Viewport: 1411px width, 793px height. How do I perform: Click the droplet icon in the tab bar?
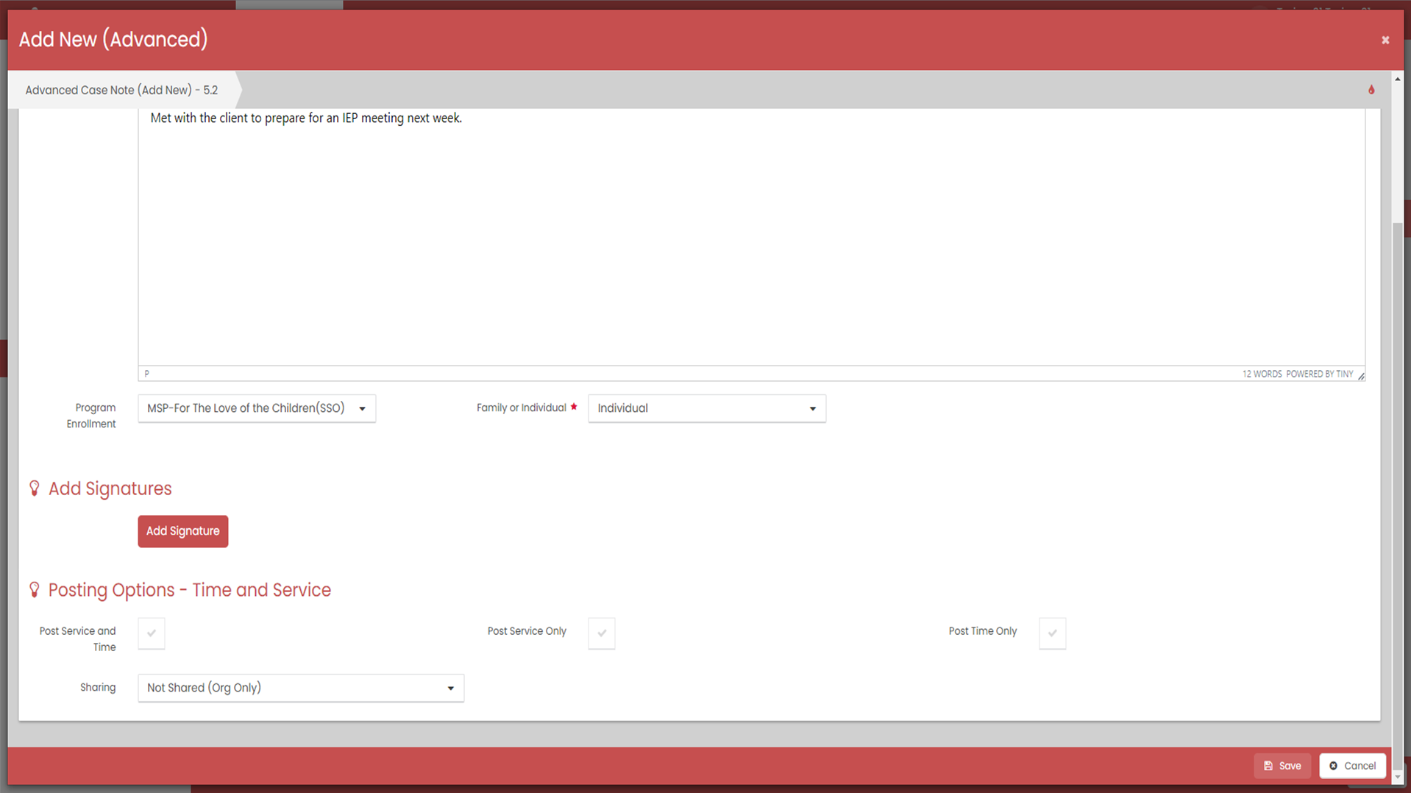coord(1371,90)
